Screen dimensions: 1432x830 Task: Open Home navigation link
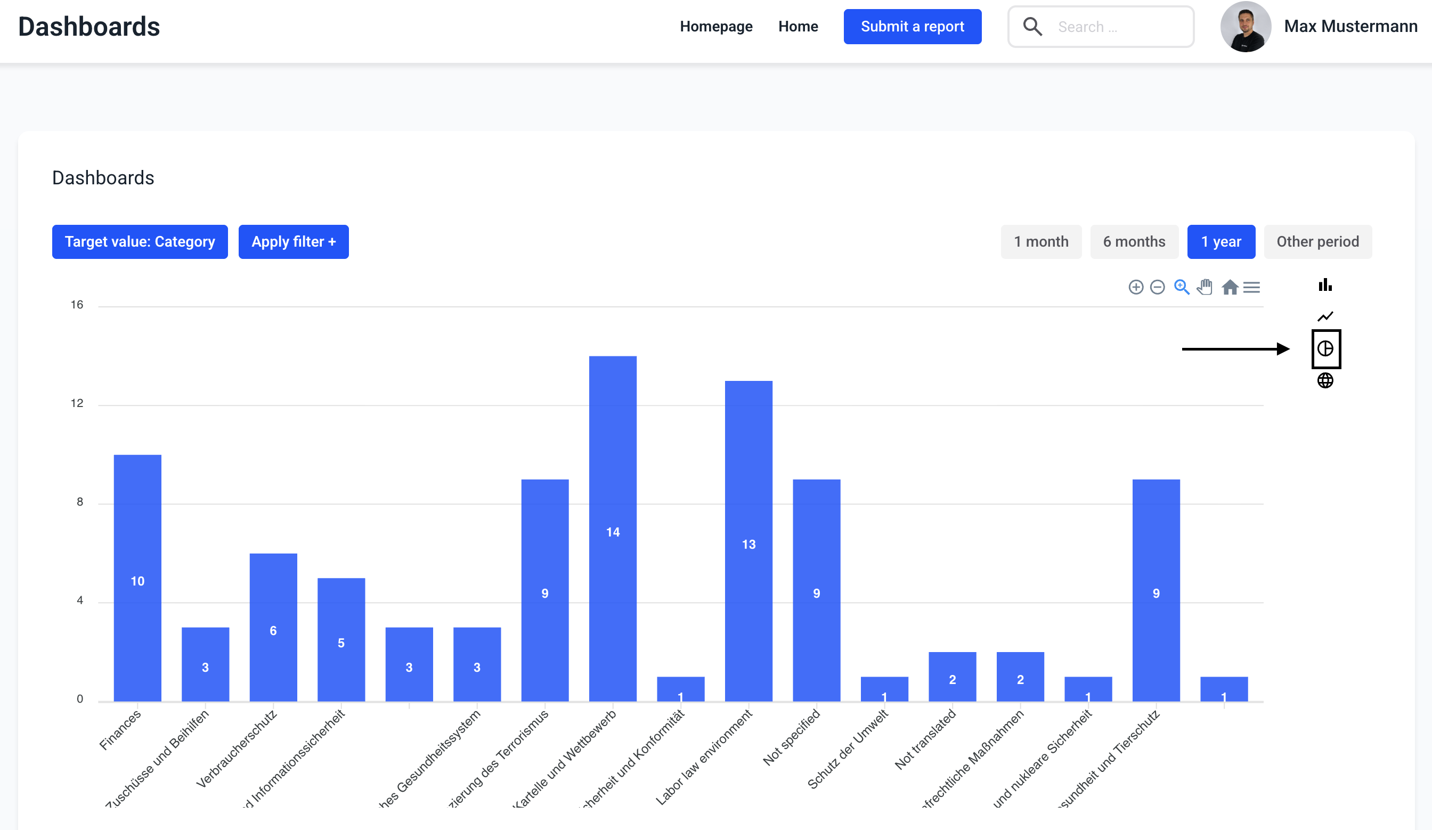(798, 27)
